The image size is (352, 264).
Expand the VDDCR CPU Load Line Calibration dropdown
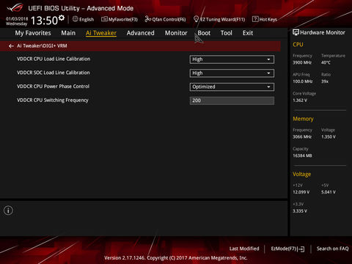coord(232,59)
